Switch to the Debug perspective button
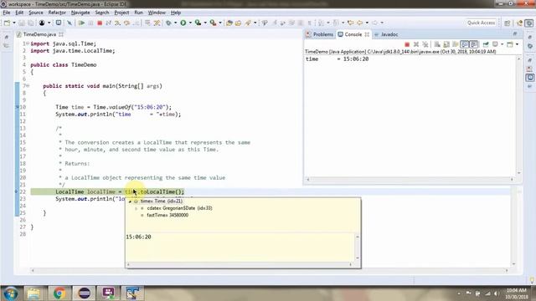This screenshot has height=301, width=536. (x=529, y=23)
